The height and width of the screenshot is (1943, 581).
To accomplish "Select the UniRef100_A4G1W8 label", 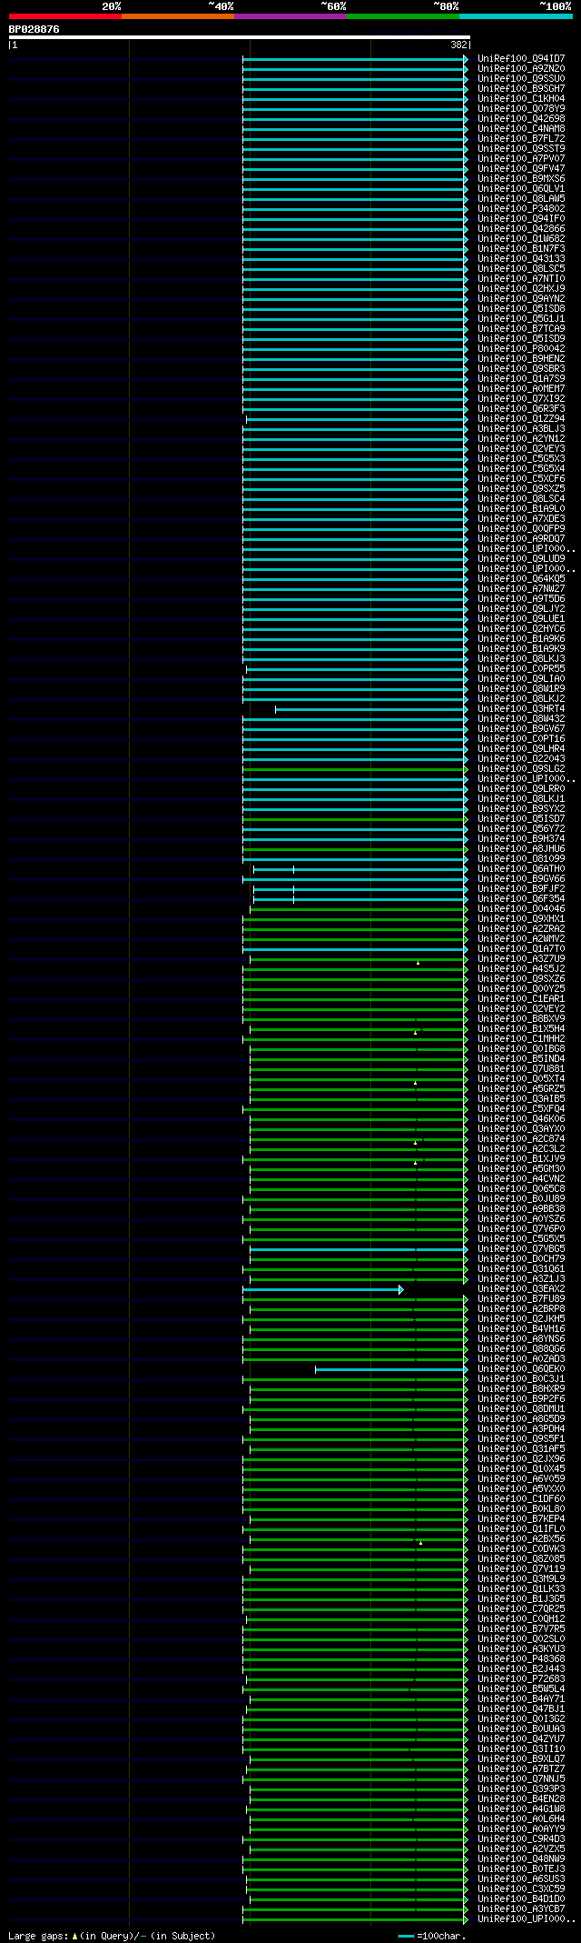I will [x=521, y=1808].
